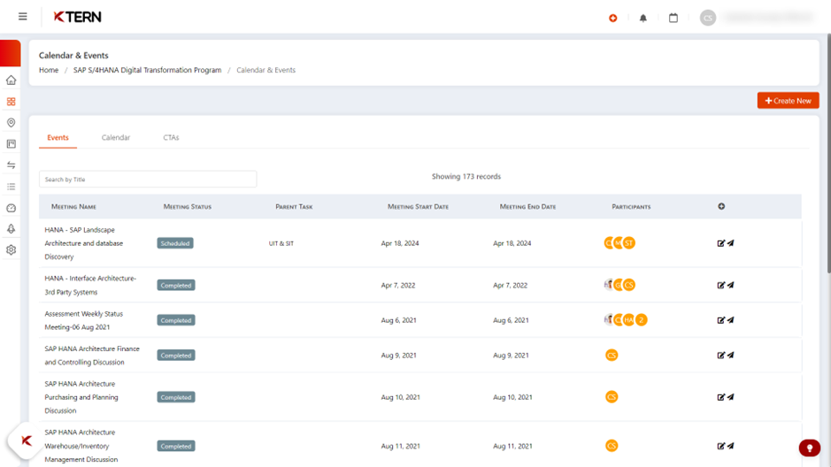Image resolution: width=831 pixels, height=467 pixels.
Task: Open the hamburger navigation menu
Action: pos(23,17)
